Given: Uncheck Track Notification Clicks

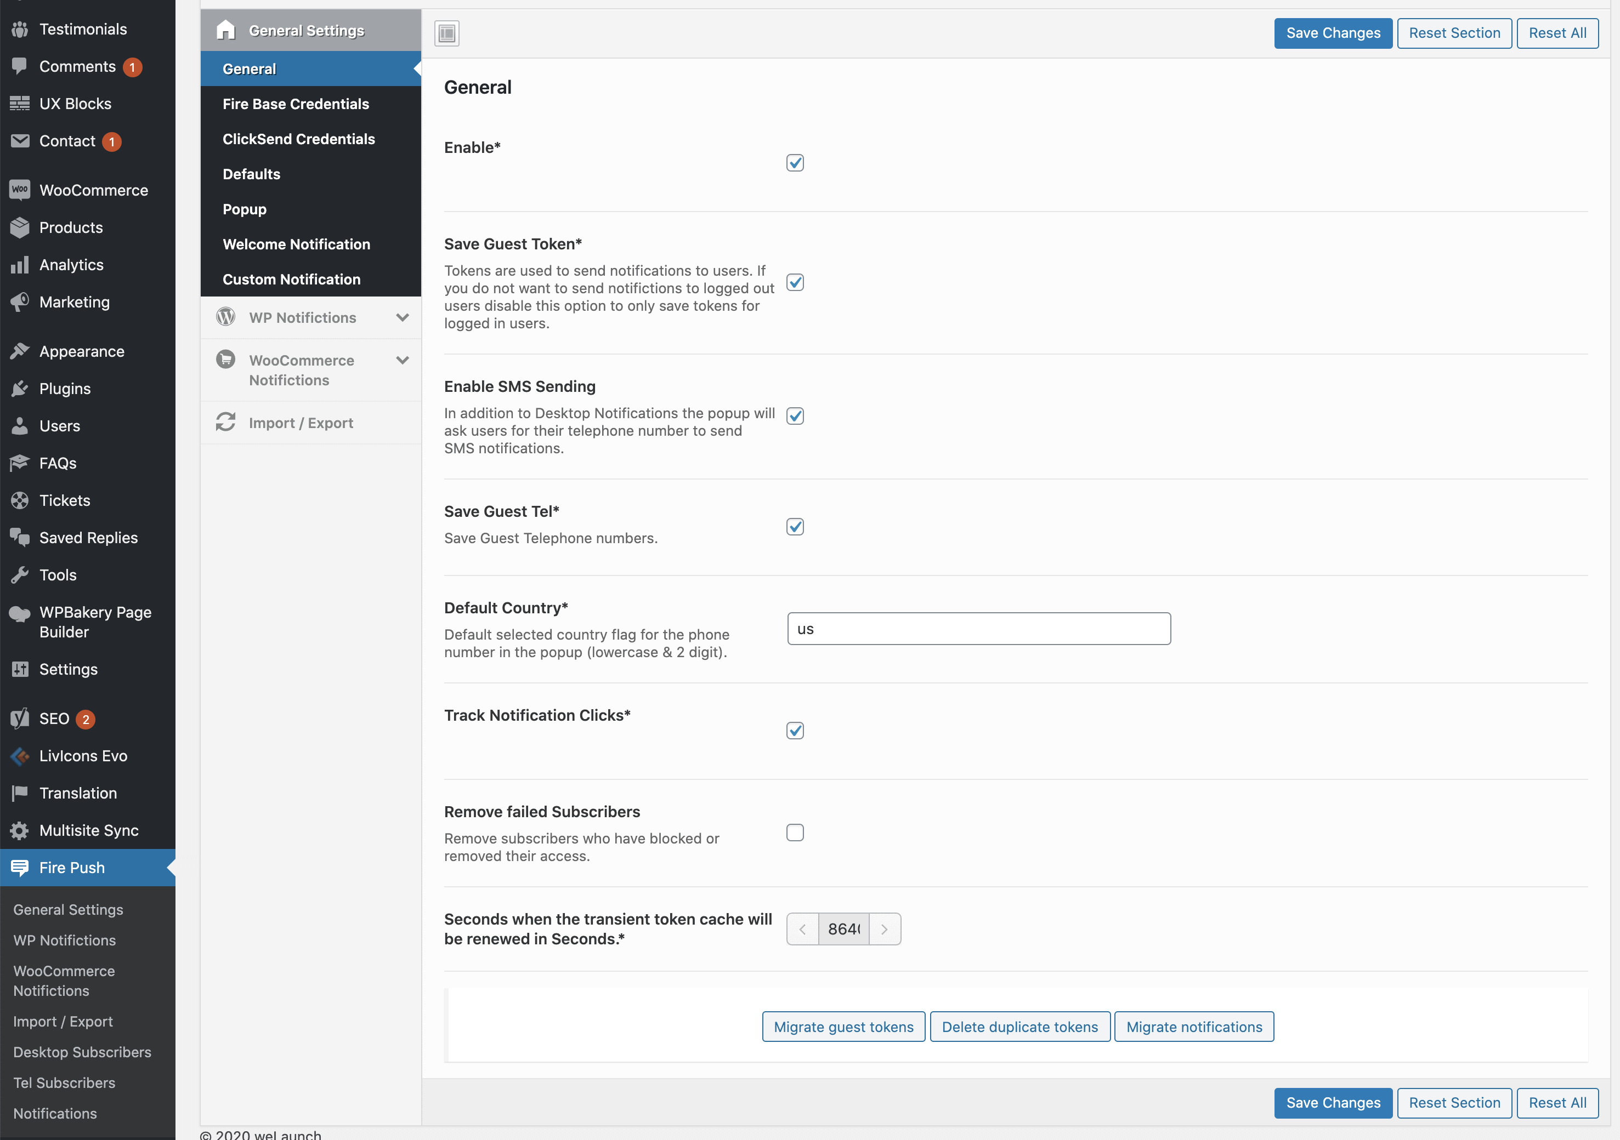Looking at the screenshot, I should pyautogui.click(x=795, y=731).
